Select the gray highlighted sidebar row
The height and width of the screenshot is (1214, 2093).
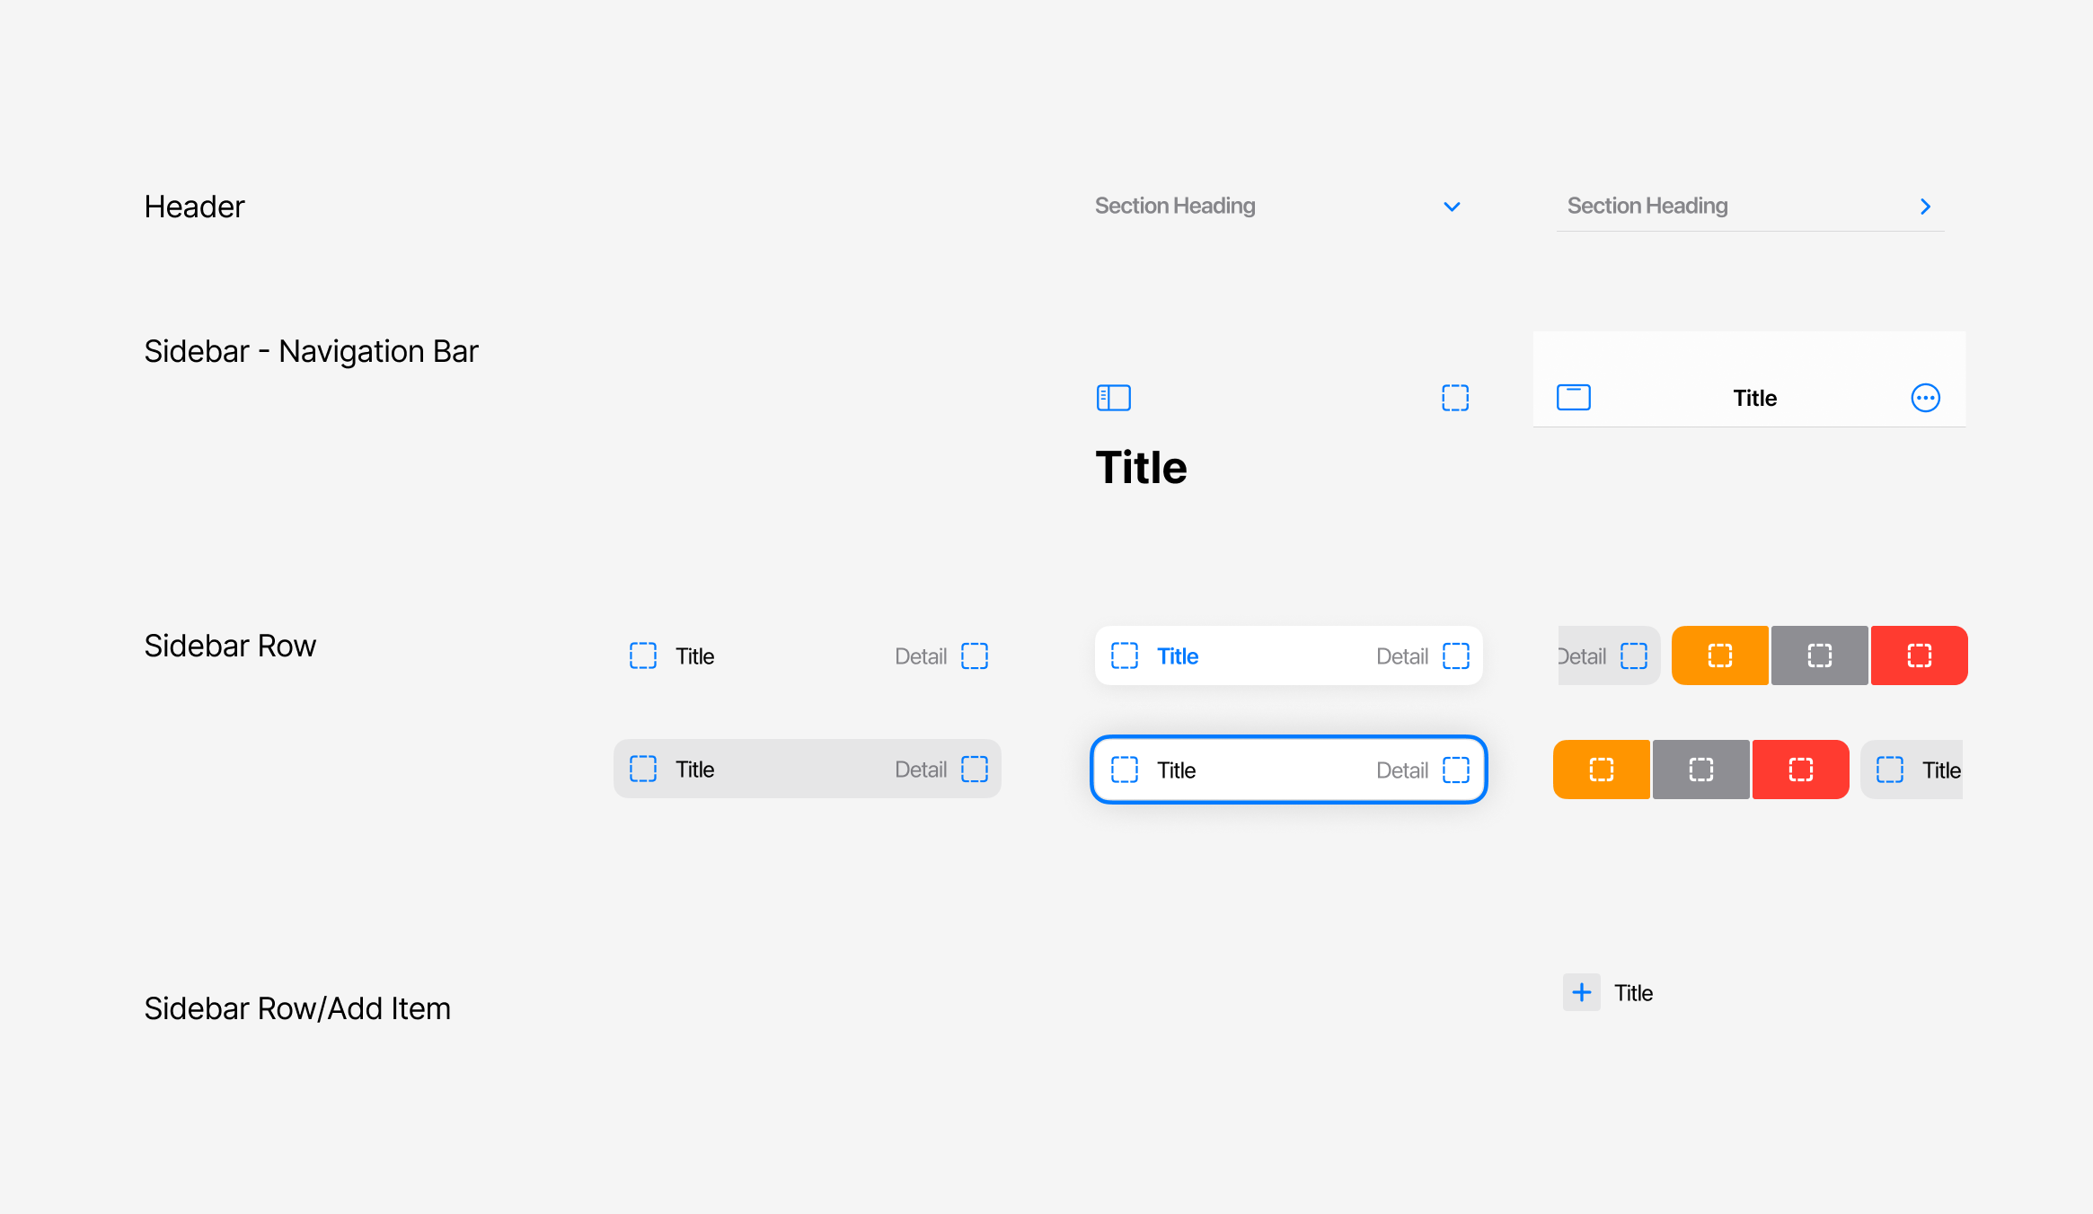[807, 769]
